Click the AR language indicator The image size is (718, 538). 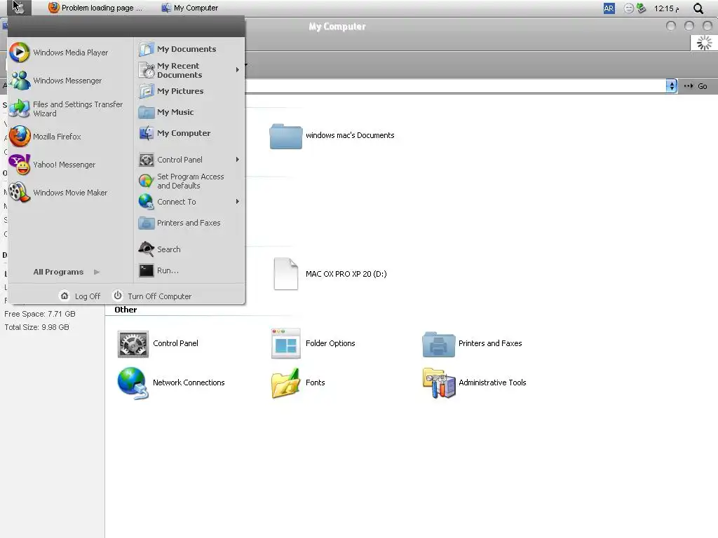[609, 8]
